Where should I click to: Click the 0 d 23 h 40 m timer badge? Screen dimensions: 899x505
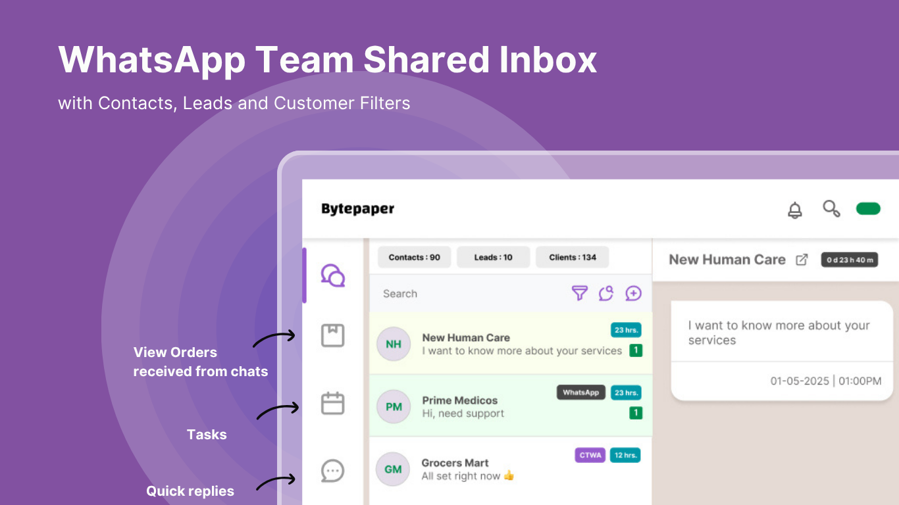(850, 260)
